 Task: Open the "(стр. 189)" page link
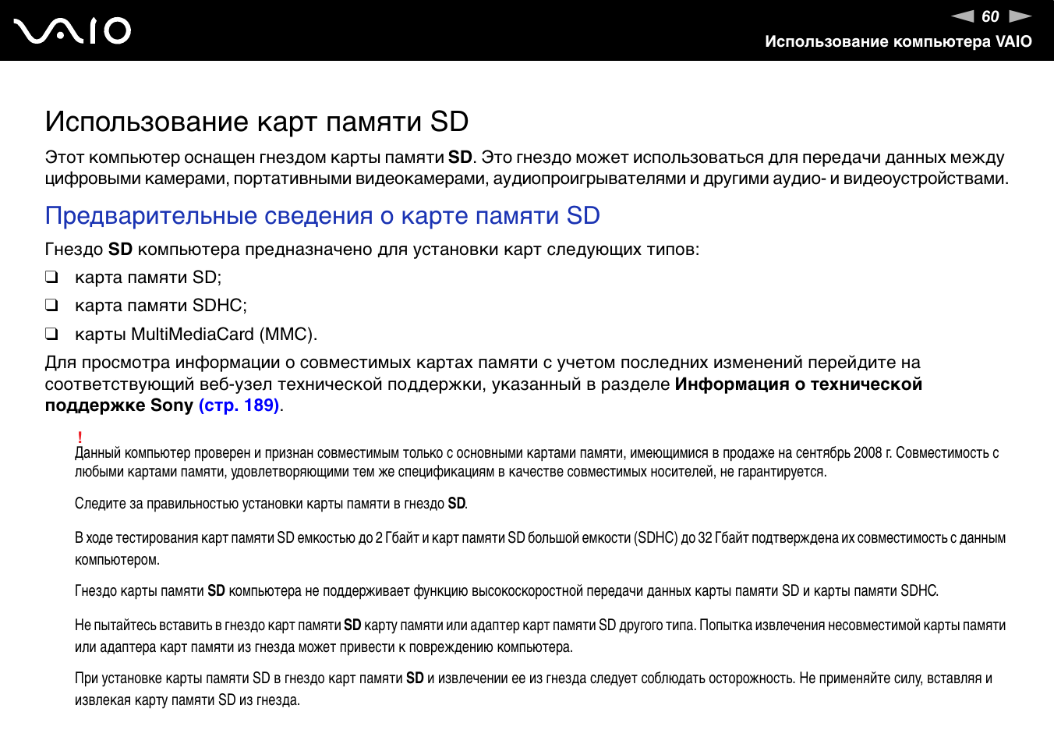(x=239, y=406)
